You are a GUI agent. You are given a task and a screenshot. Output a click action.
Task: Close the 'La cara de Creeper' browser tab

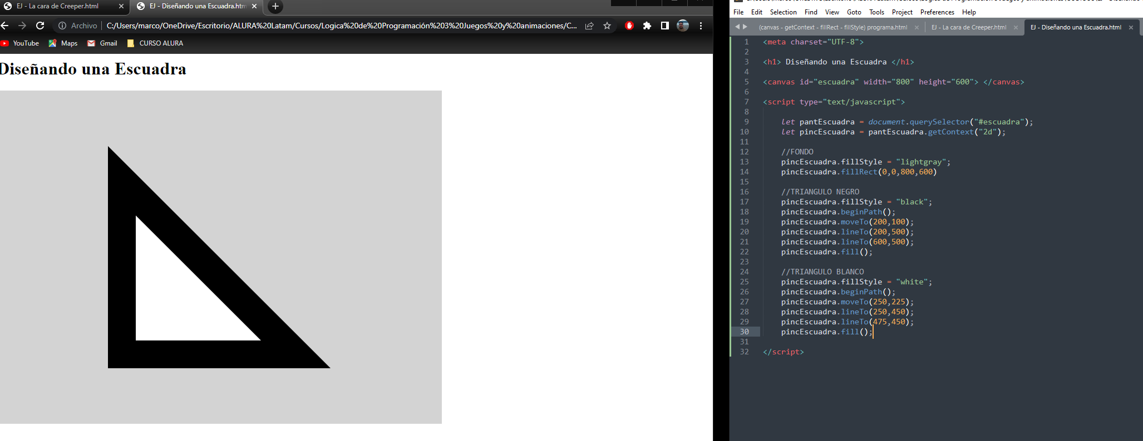coord(121,6)
